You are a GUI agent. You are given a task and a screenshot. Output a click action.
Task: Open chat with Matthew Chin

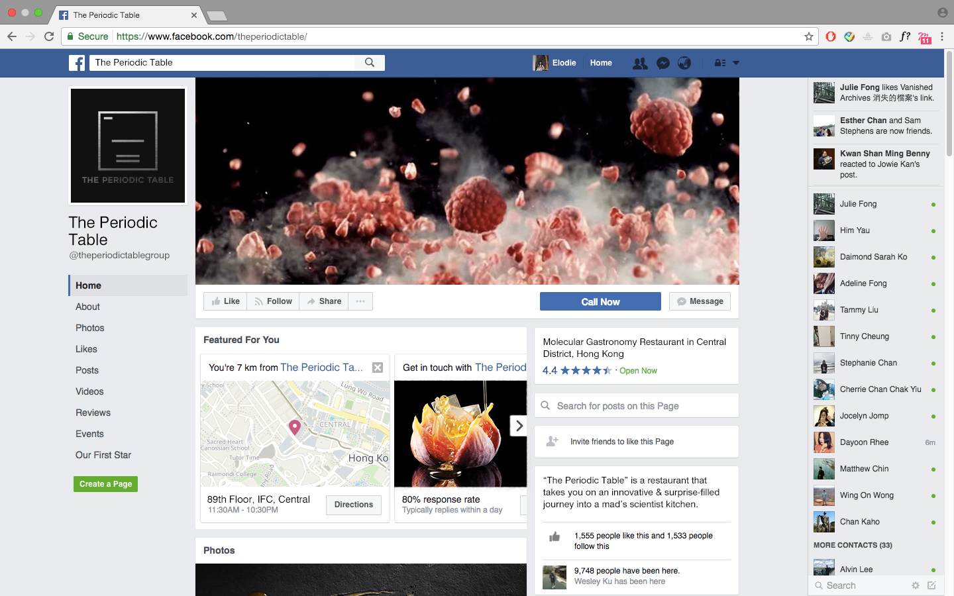click(x=874, y=469)
